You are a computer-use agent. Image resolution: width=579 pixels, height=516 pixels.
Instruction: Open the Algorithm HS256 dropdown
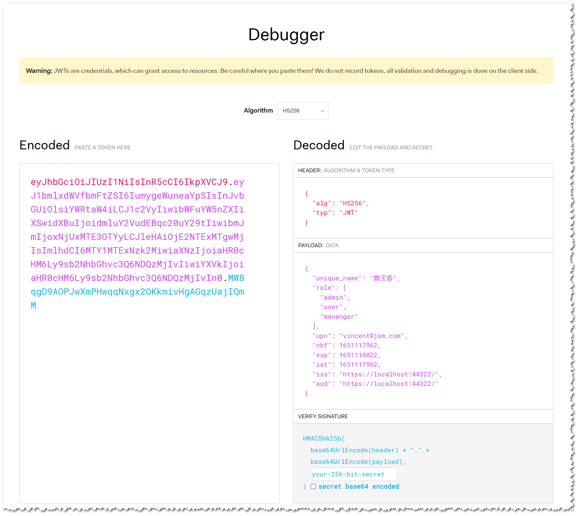[302, 111]
